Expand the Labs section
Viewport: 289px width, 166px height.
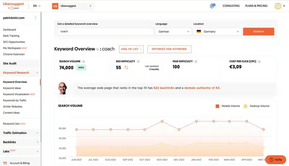pyautogui.click(x=38, y=151)
